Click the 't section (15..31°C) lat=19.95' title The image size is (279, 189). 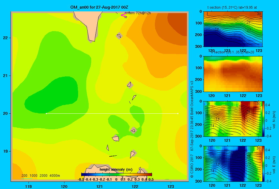pyautogui.click(x=232, y=8)
